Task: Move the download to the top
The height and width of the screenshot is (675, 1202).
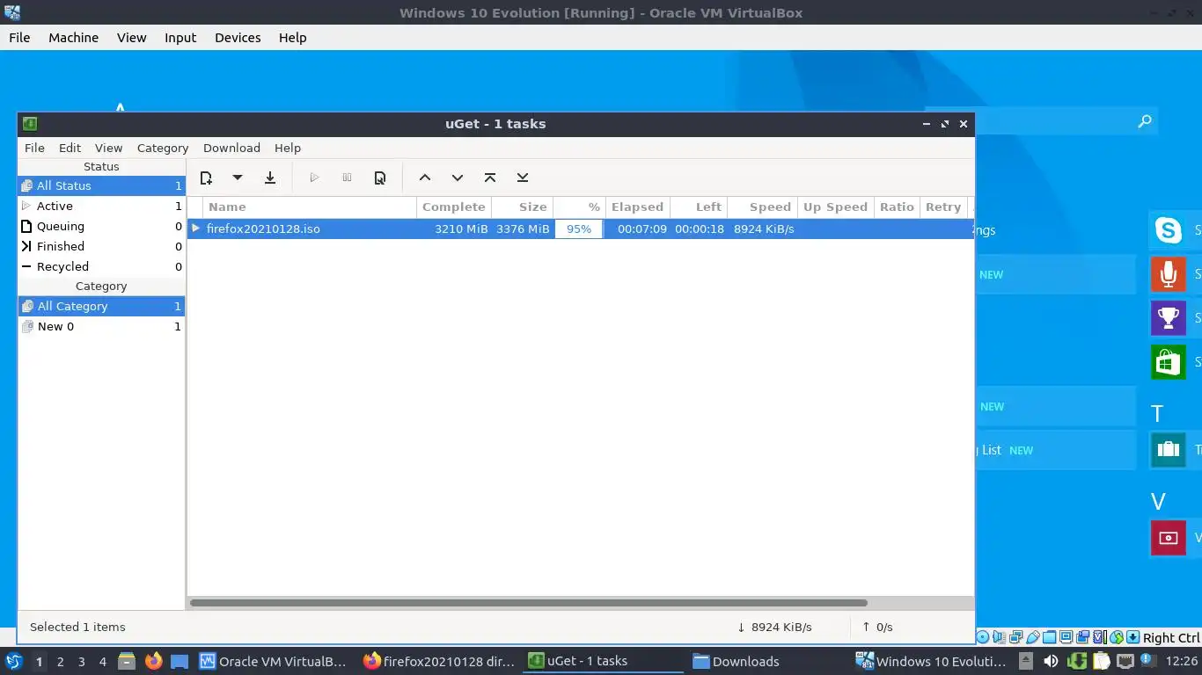Action: (490, 178)
